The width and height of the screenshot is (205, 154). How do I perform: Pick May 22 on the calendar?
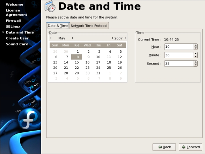(76, 68)
